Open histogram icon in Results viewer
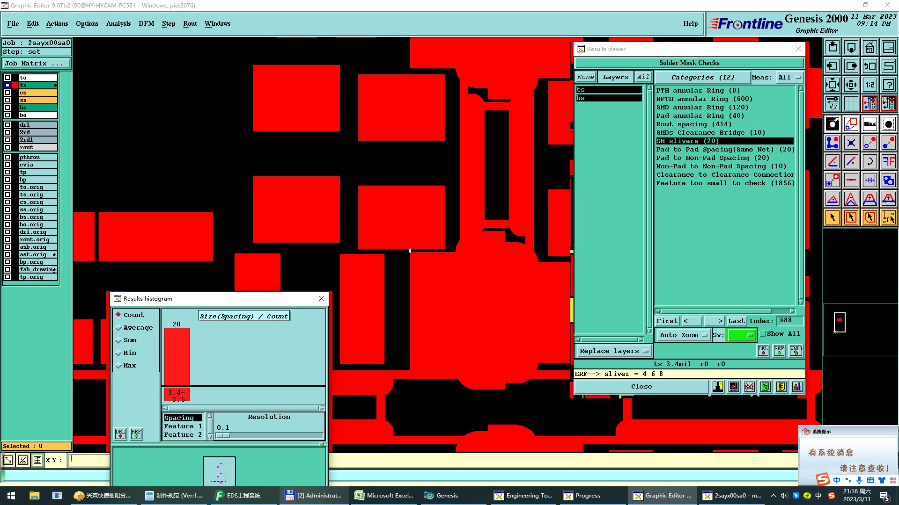Image resolution: width=899 pixels, height=505 pixels. 797,387
